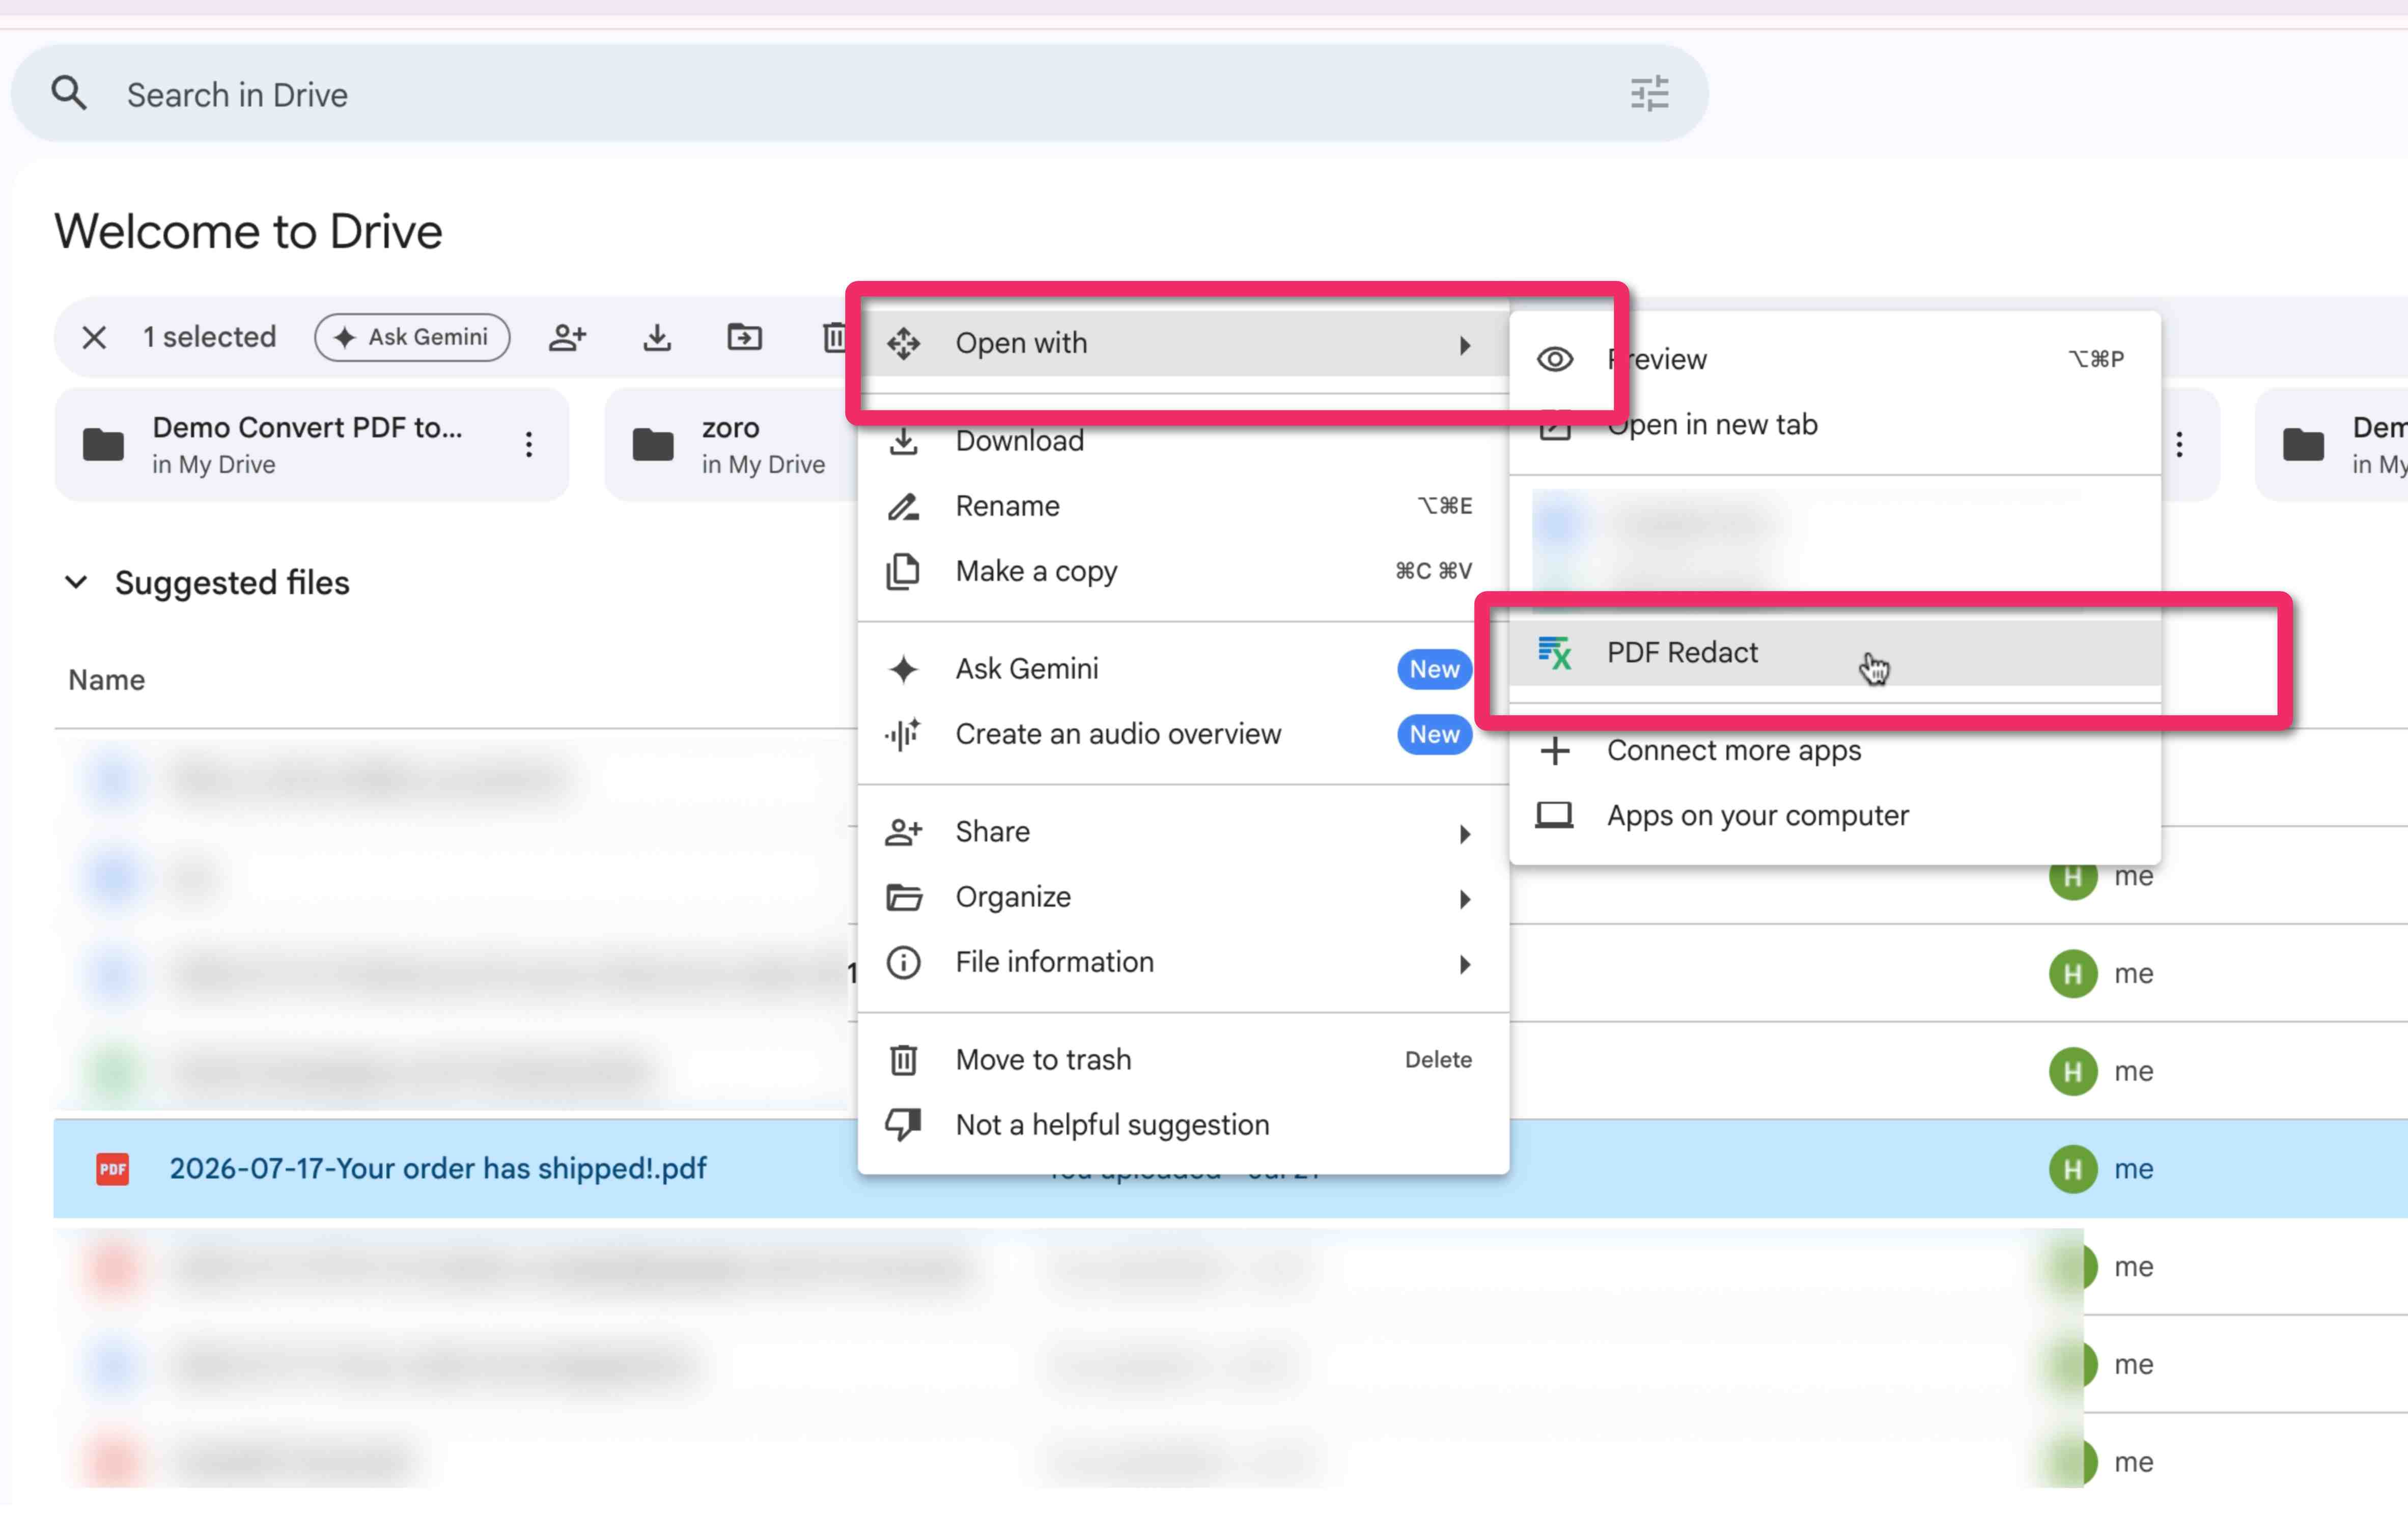Click Connect more apps
The image size is (2408, 1513).
coord(1835,750)
